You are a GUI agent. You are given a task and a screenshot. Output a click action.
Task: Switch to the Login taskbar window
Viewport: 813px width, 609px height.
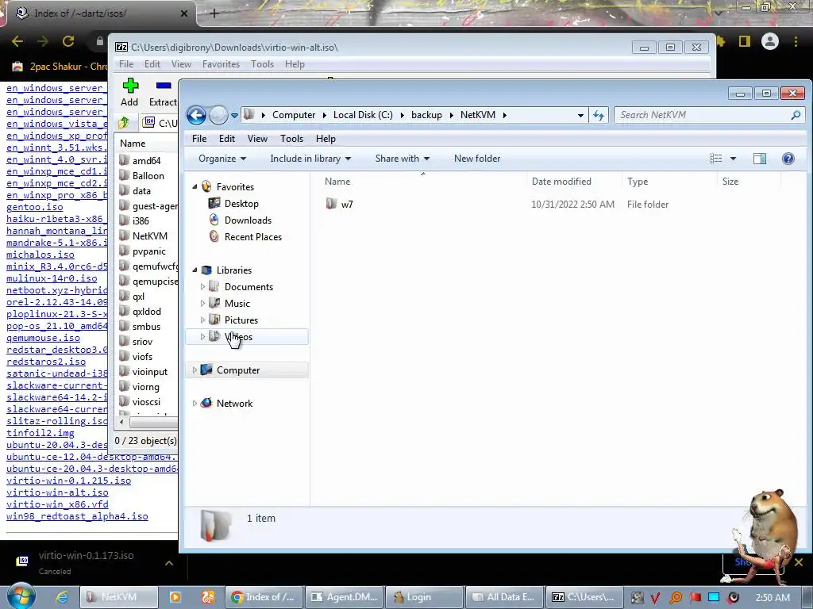(424, 597)
